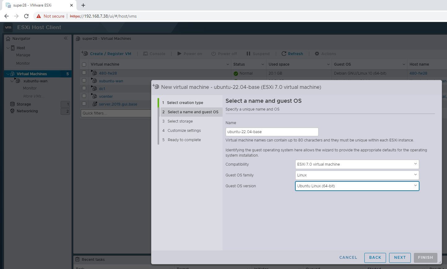Click the browser address bar URL
447x269 pixels.
(103, 16)
